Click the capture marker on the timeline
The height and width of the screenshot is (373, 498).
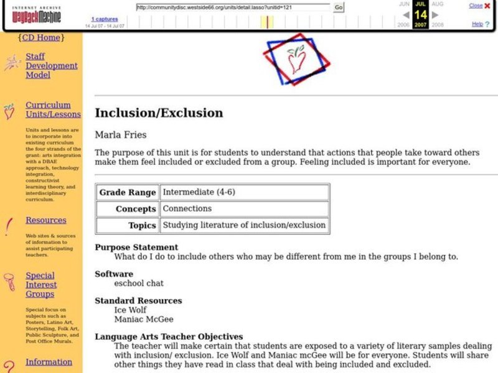pyautogui.click(x=268, y=22)
